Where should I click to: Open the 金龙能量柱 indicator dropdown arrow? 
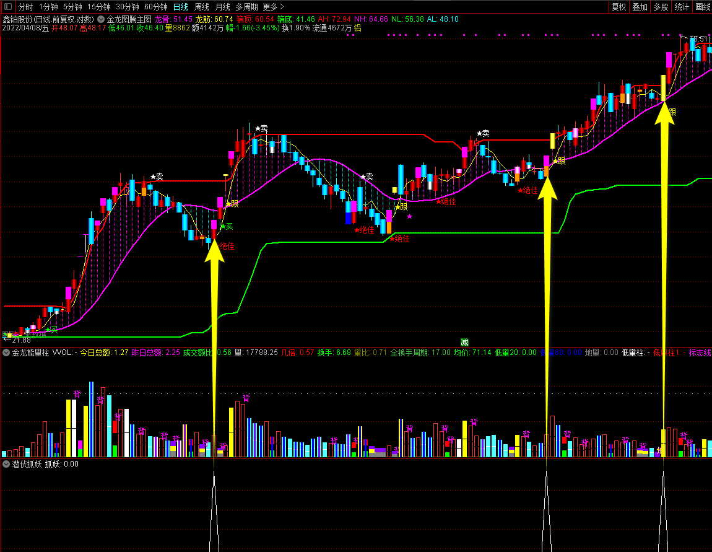[6, 352]
